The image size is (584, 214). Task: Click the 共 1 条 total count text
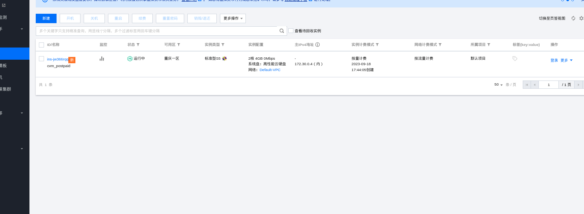(46, 85)
